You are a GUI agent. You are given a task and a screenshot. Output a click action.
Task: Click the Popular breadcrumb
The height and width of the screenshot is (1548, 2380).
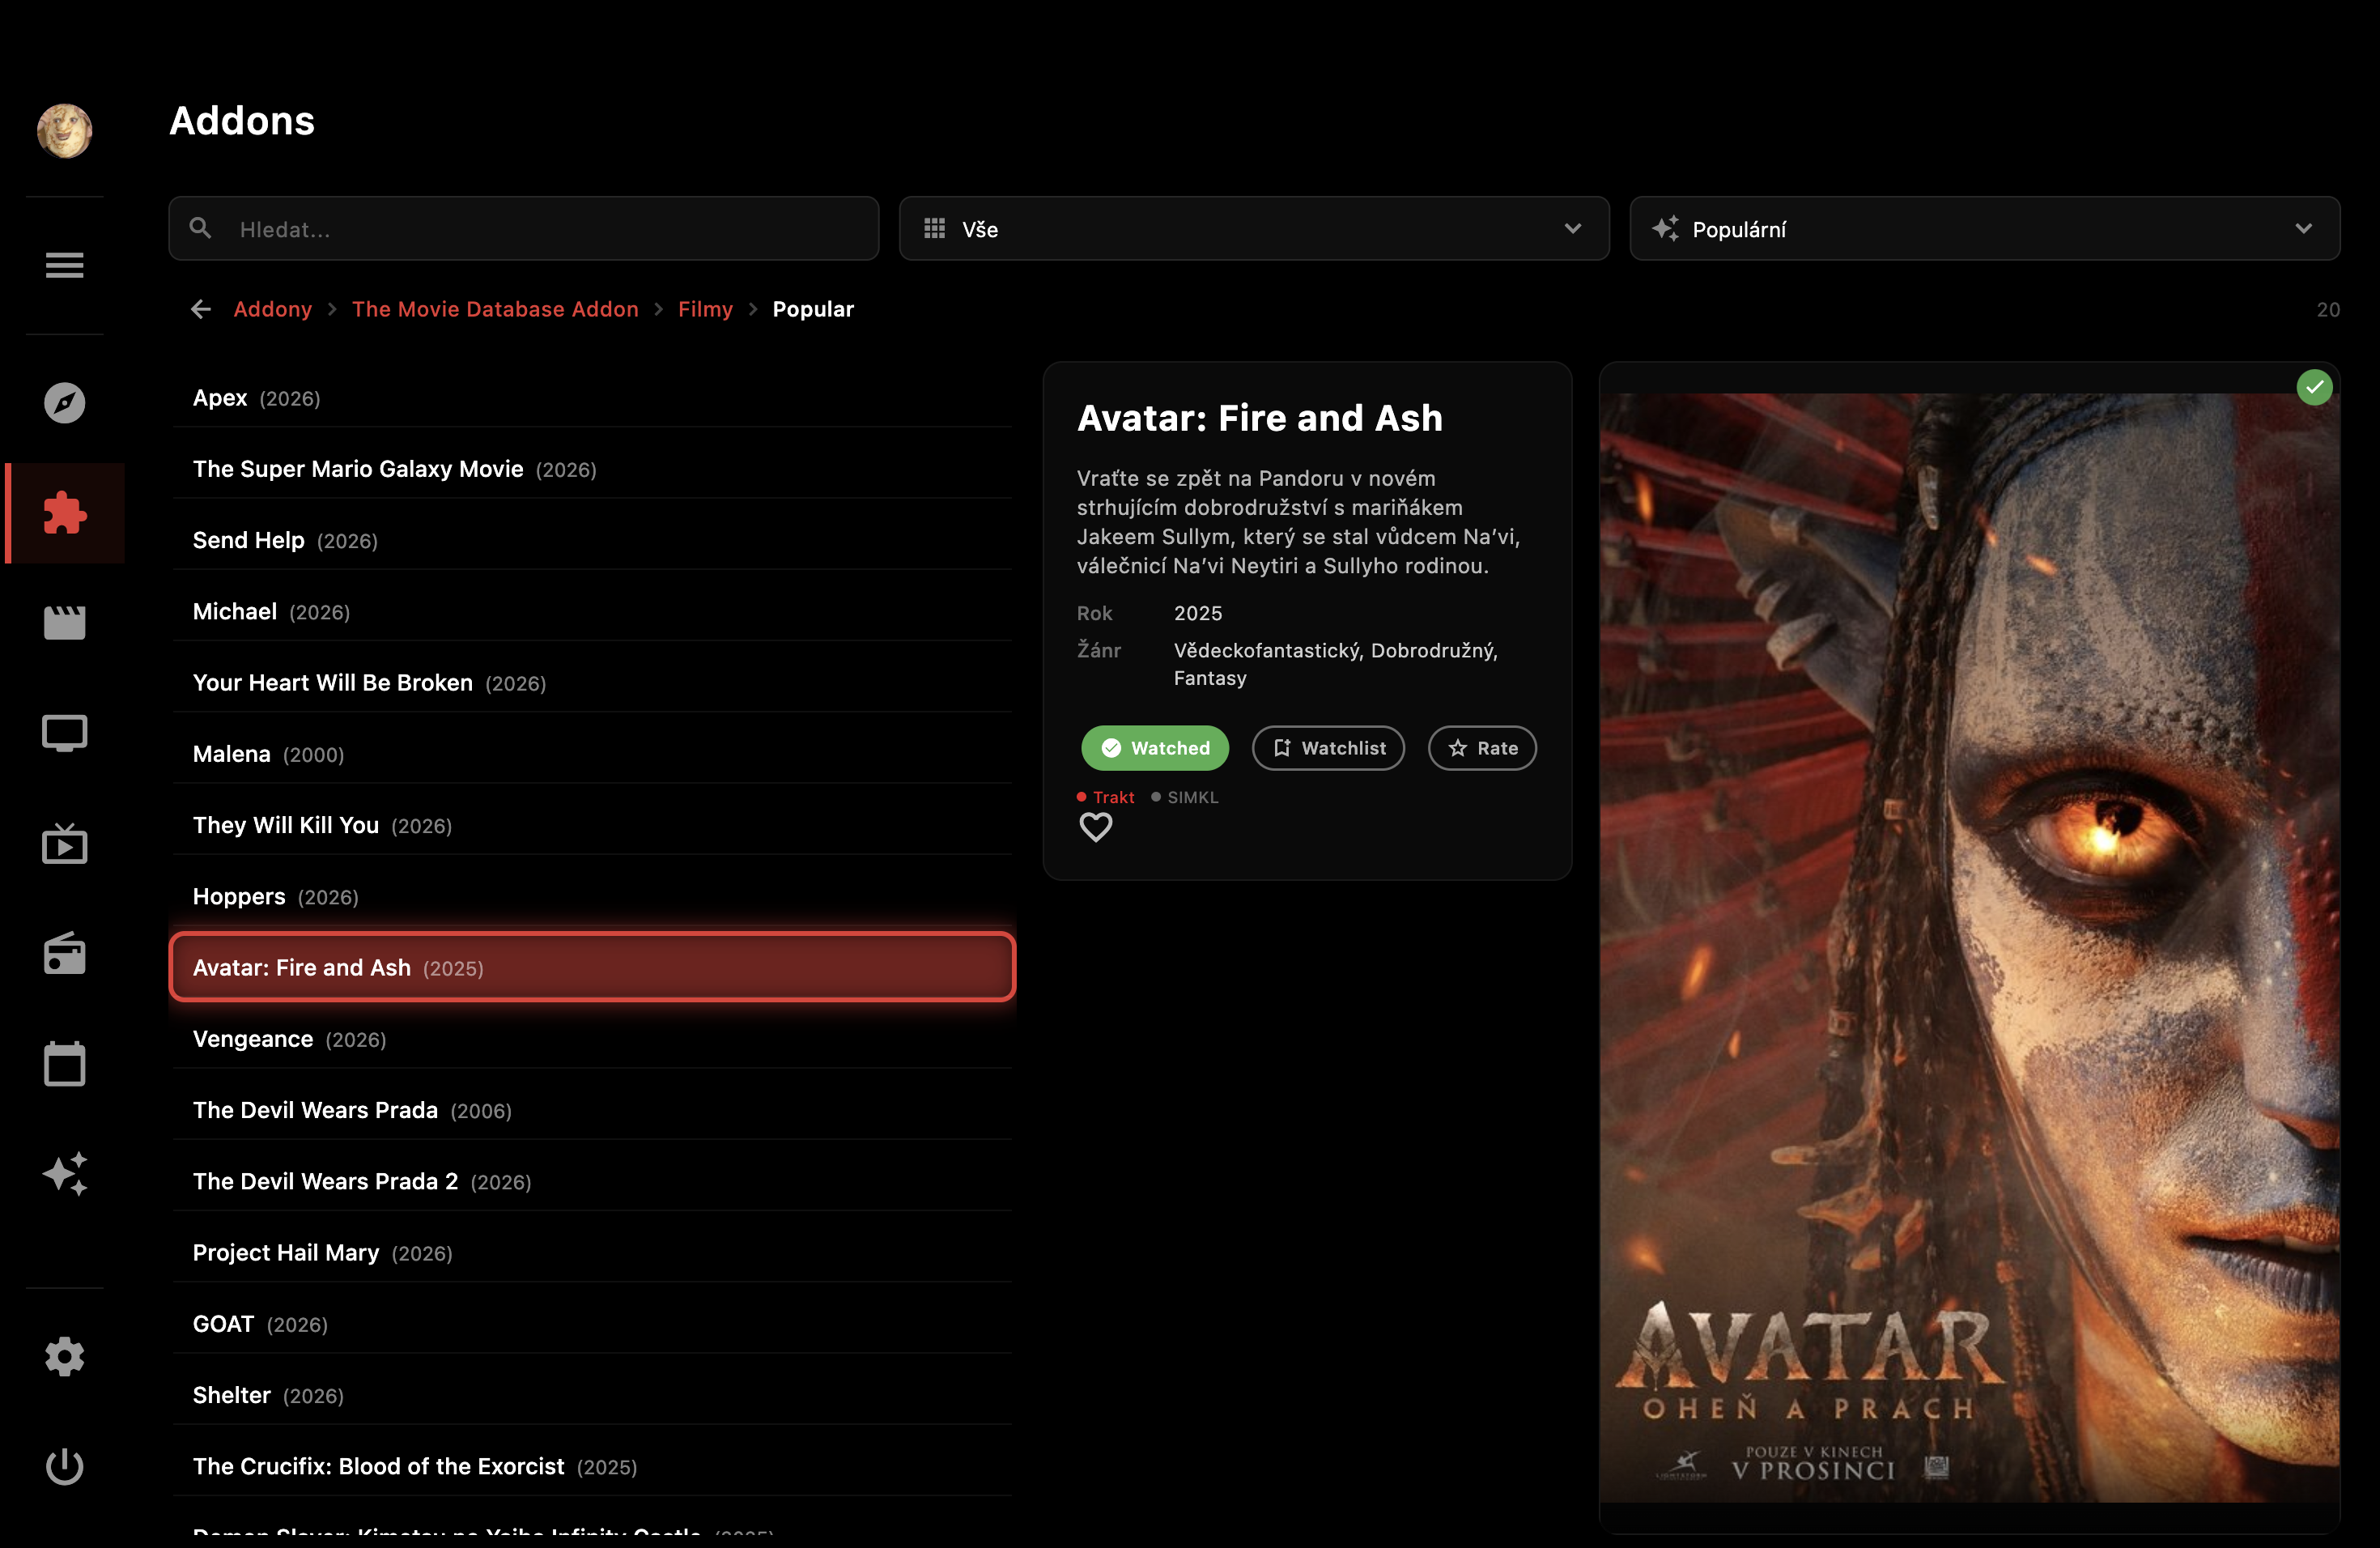(813, 309)
